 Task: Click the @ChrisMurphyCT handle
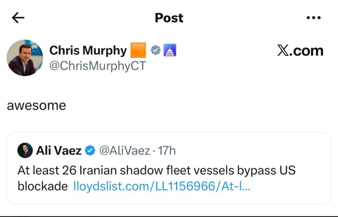(97, 66)
